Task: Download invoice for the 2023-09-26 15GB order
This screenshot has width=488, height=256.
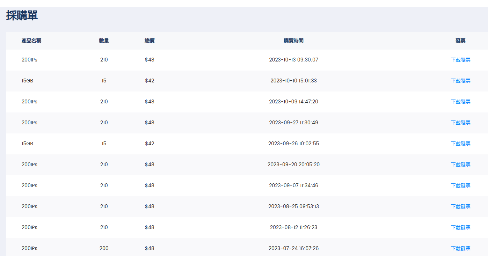Action: click(460, 144)
